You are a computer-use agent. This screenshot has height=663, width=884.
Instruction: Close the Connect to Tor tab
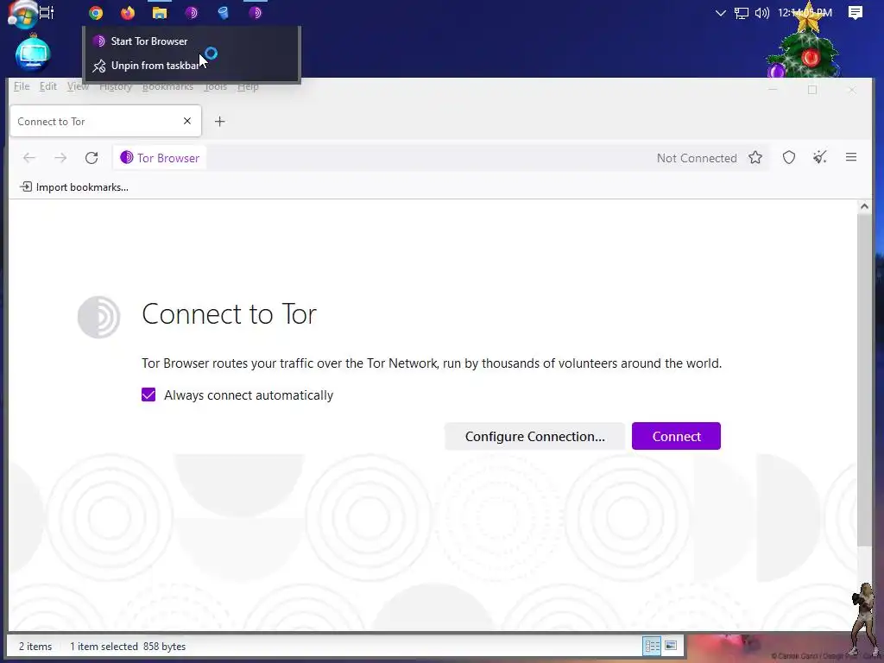(187, 121)
